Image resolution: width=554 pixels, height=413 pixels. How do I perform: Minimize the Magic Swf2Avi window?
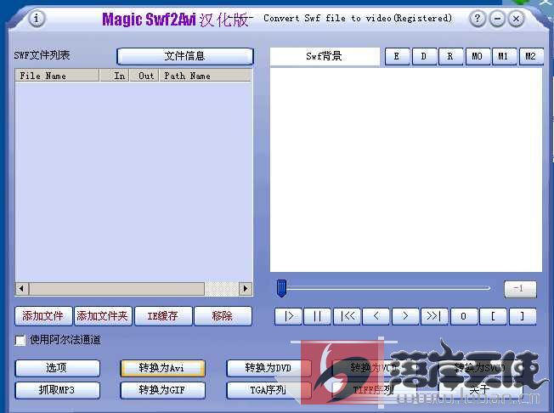pos(497,19)
